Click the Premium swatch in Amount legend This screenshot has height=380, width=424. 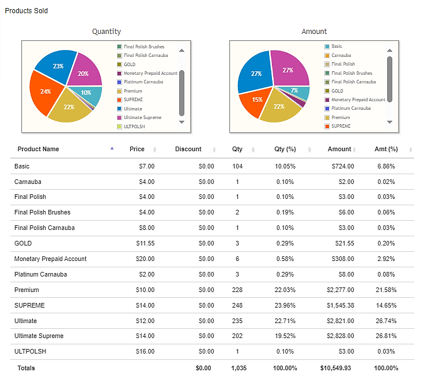327,118
